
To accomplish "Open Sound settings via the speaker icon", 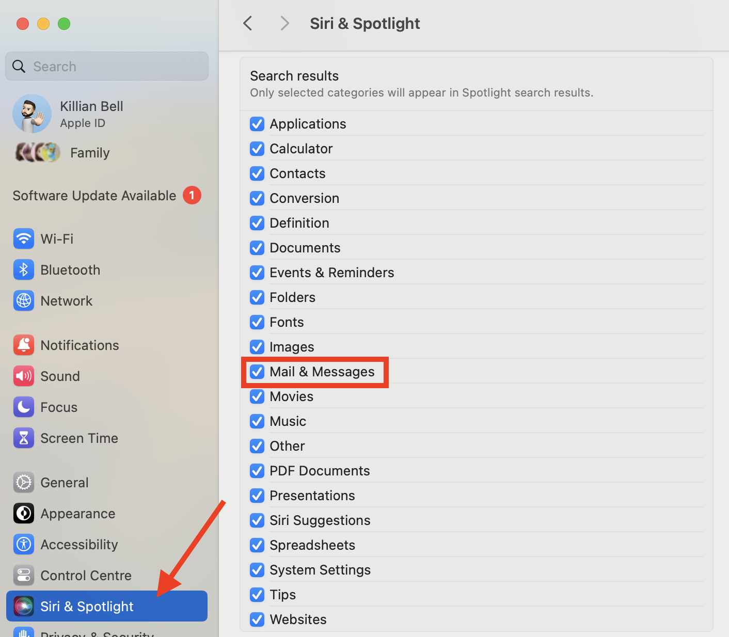I will pos(24,376).
